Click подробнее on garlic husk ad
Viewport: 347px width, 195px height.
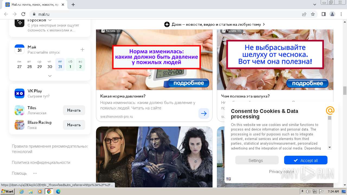point(307,83)
